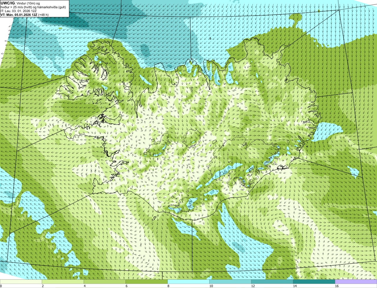Click the scale label '10'
The width and height of the screenshot is (377, 288).
tap(211, 286)
